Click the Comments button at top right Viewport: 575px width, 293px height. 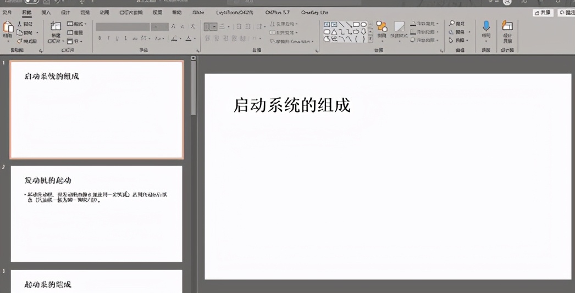(x=567, y=13)
